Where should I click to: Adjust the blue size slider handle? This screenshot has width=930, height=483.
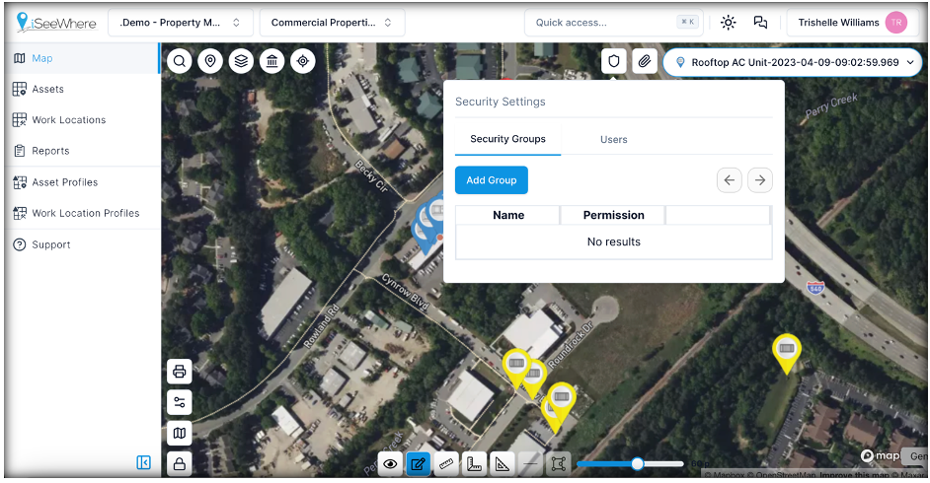point(638,463)
